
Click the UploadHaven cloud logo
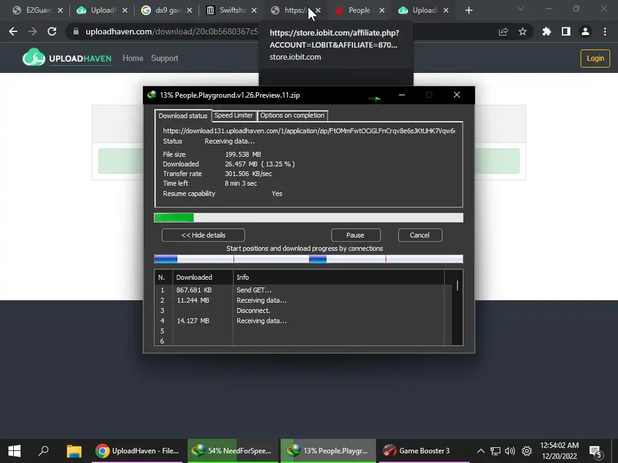click(x=34, y=58)
